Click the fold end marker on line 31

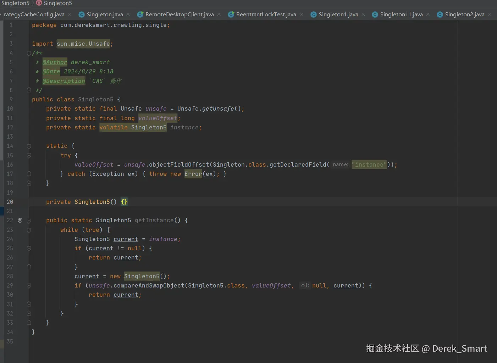pyautogui.click(x=29, y=304)
